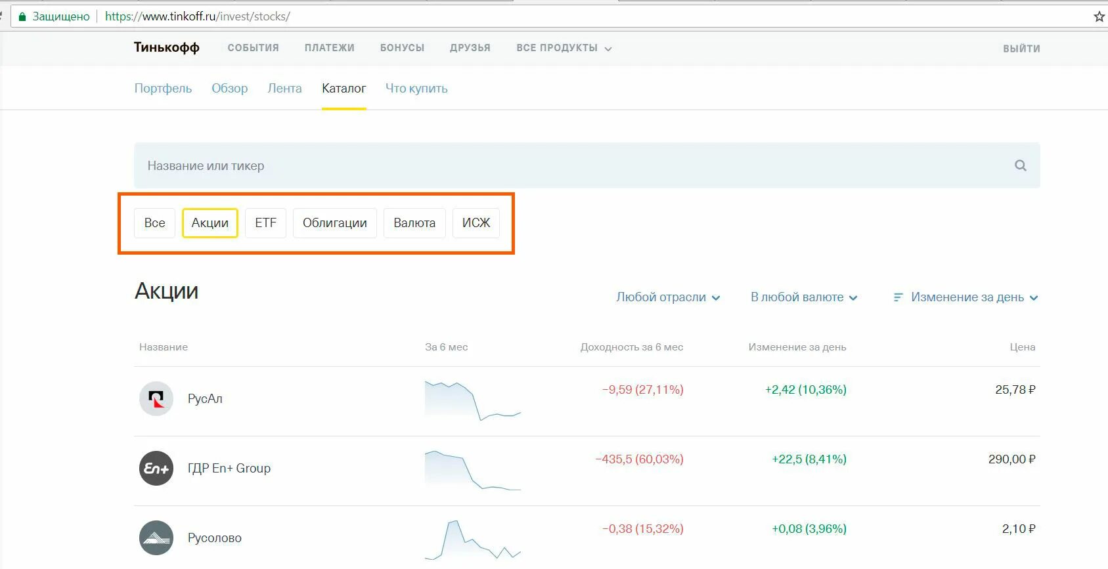The width and height of the screenshot is (1108, 569).
Task: Click the sort icon beside Изменение за день
Action: coord(898,297)
